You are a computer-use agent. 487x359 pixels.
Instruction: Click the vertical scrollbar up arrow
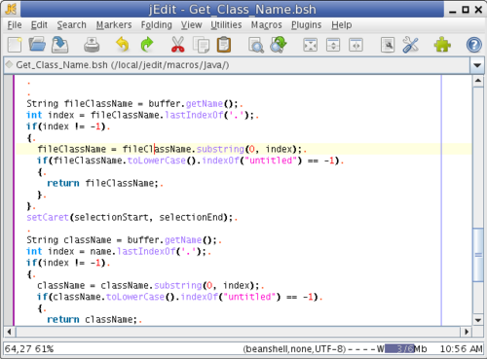tap(478, 81)
